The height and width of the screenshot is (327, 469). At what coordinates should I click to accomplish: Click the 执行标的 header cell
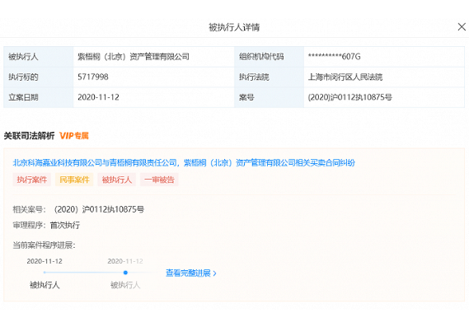(x=38, y=77)
